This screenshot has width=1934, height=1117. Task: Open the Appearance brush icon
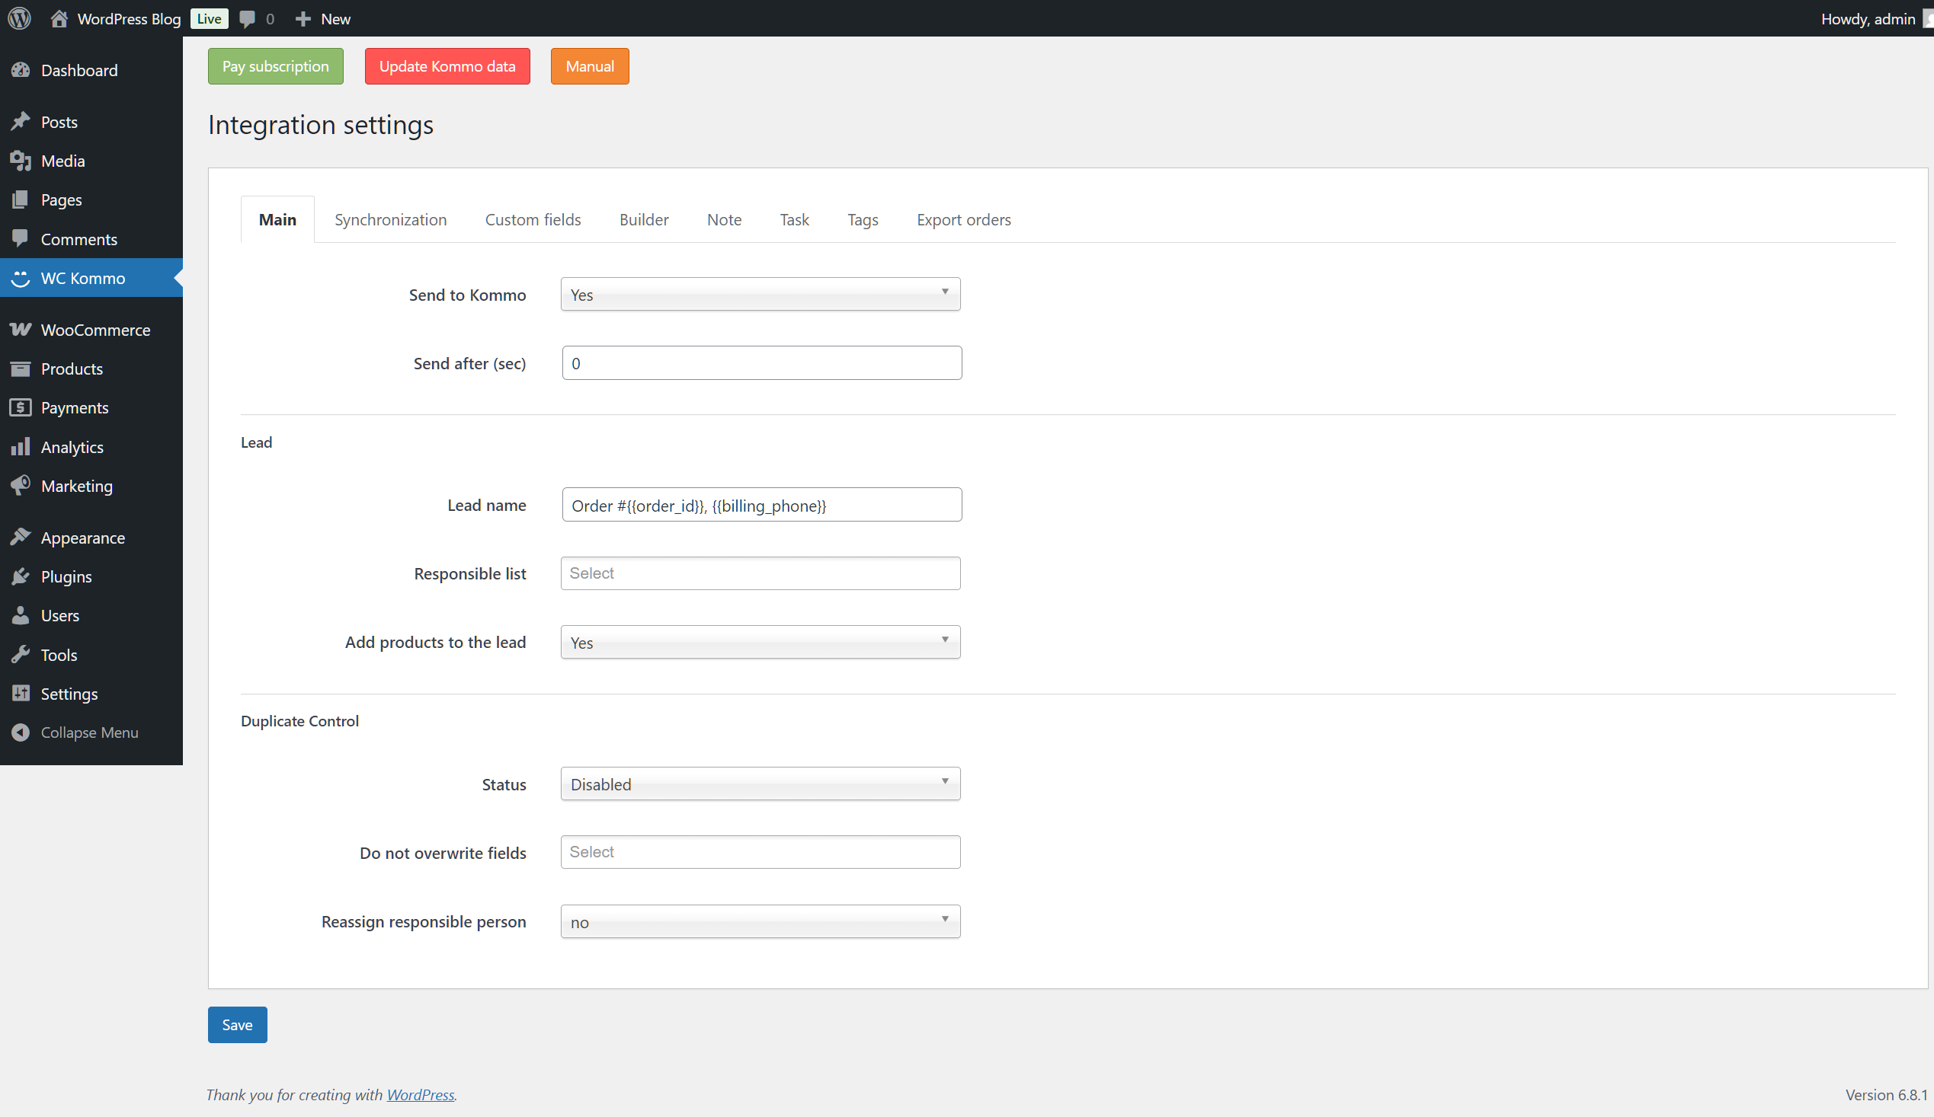click(21, 537)
